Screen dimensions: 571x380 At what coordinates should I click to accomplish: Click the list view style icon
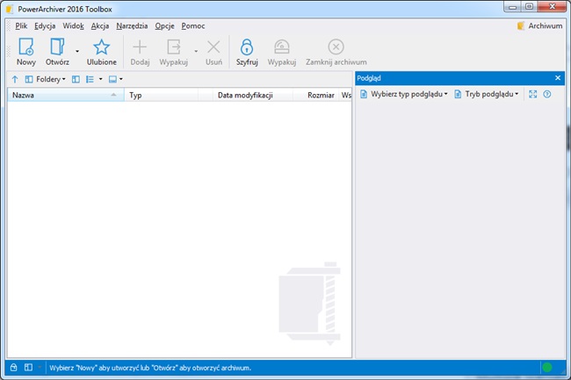click(90, 79)
